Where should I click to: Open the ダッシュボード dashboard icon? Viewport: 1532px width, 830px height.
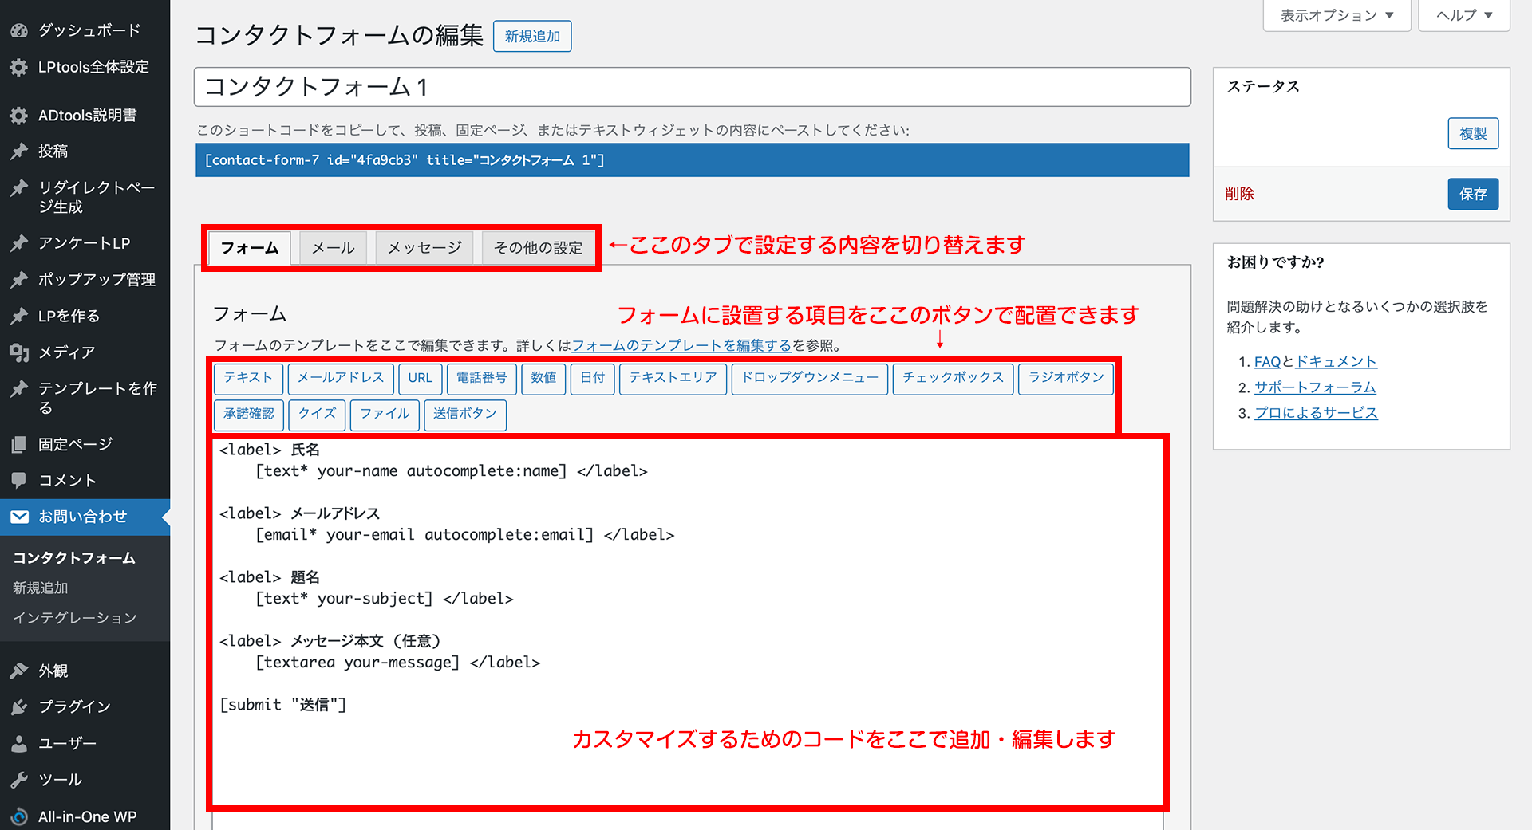point(19,30)
